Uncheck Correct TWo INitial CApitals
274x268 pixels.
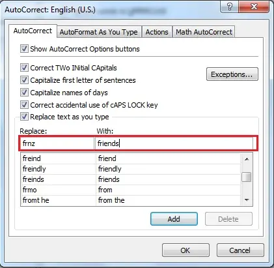(x=24, y=68)
